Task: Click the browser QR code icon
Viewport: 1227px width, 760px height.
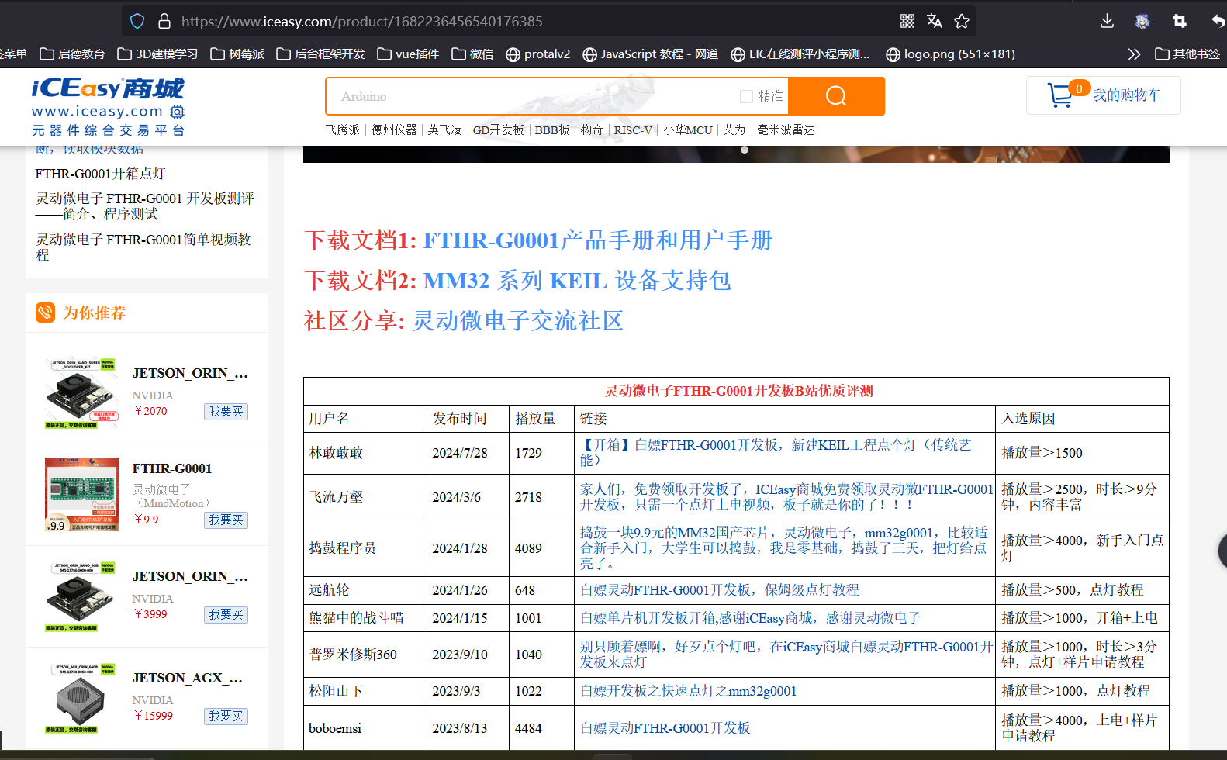Action: coord(907,21)
